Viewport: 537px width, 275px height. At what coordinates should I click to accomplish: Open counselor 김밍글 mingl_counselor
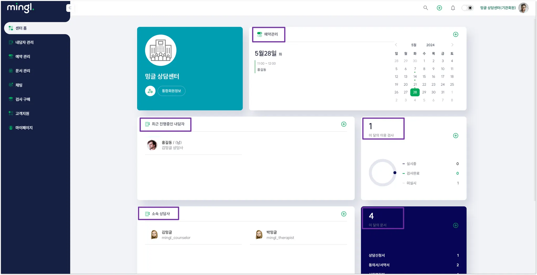(194, 235)
